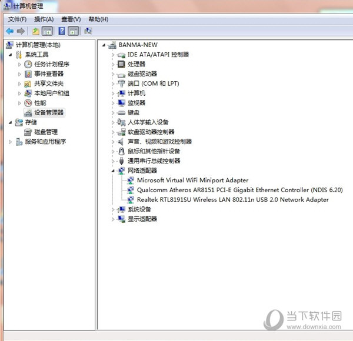Screen dimensions: 353x341
Task: Expand the 任务计划程序 node arrow
Action: pos(19,65)
